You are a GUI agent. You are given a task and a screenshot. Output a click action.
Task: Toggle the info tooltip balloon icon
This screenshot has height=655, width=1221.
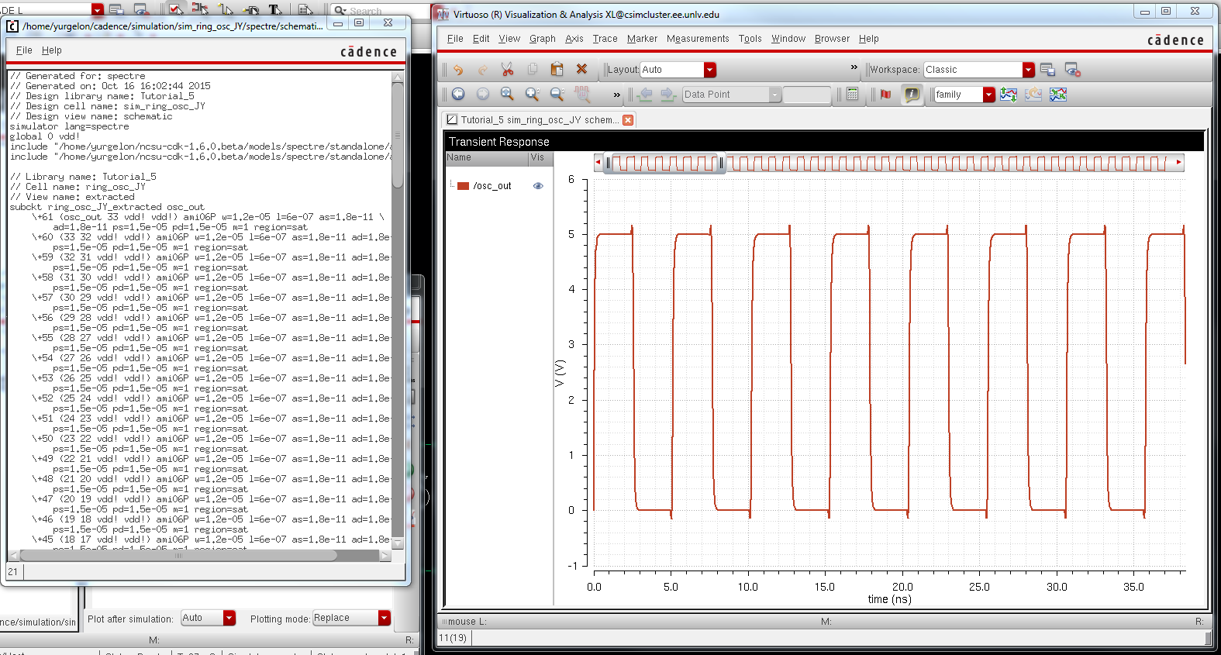click(x=912, y=95)
